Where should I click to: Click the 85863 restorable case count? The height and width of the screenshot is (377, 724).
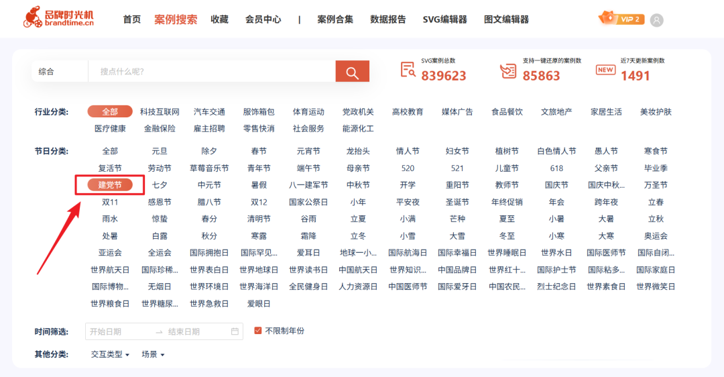pos(541,76)
